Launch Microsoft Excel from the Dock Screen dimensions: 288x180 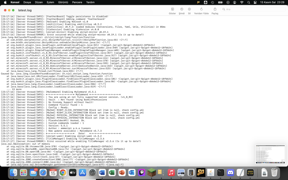pos(112,173)
